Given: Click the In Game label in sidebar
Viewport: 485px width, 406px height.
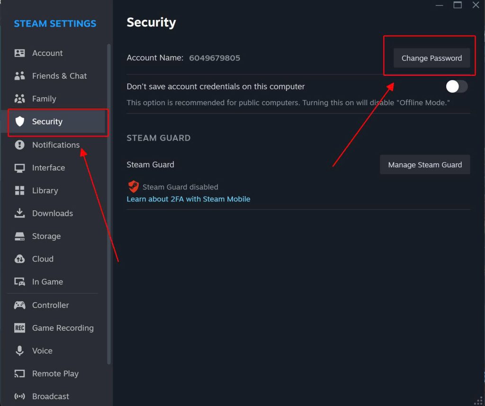Looking at the screenshot, I should pos(48,282).
